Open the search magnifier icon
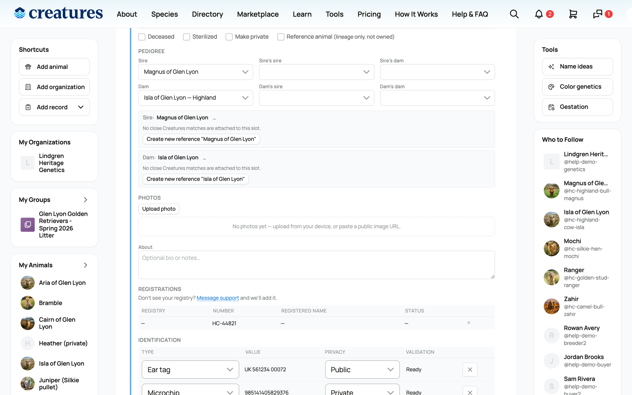The height and width of the screenshot is (395, 632). pos(514,14)
